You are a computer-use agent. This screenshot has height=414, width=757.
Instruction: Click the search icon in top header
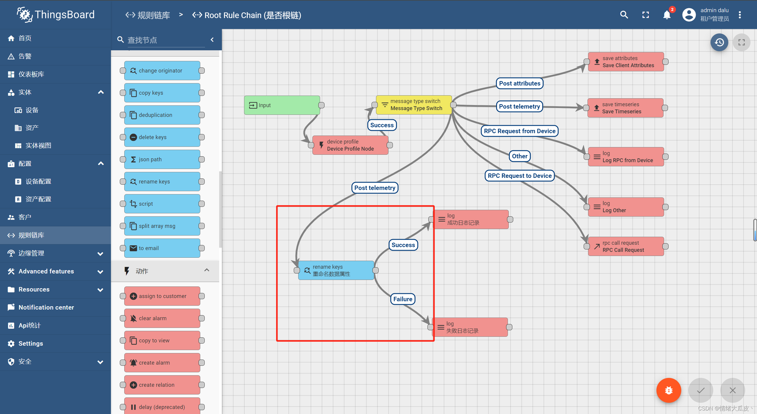pyautogui.click(x=624, y=15)
